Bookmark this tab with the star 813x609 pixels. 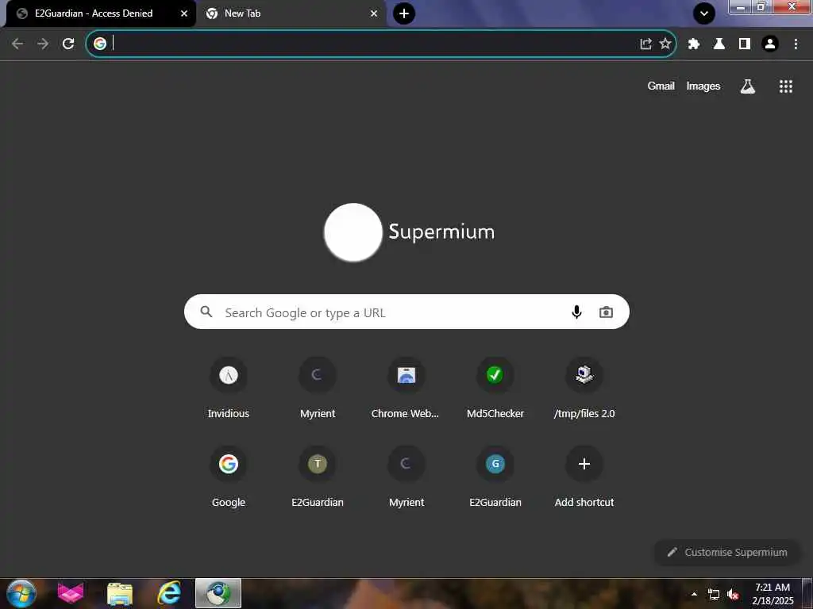coord(665,44)
